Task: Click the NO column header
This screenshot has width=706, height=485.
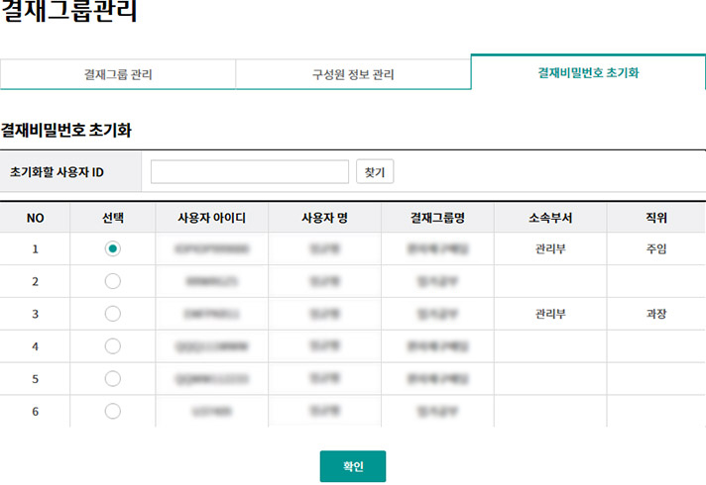Action: [x=36, y=217]
